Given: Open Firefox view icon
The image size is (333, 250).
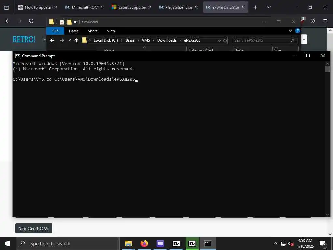Looking at the screenshot, I should [x=7, y=7].
